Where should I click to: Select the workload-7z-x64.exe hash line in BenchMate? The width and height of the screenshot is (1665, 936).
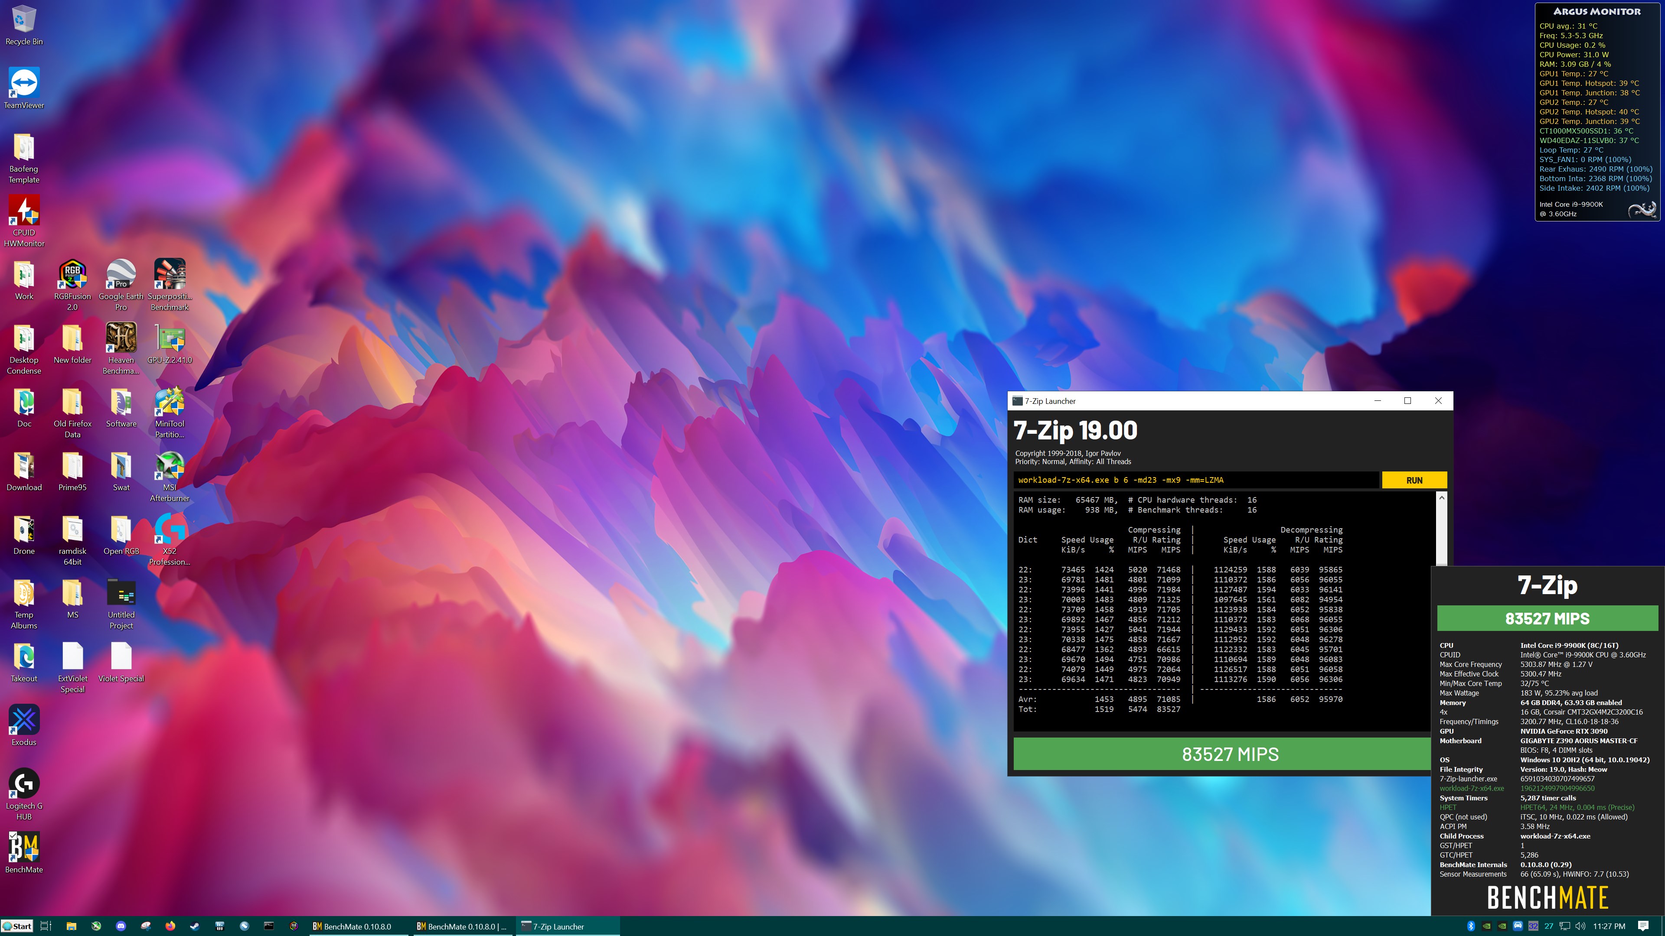coord(1516,788)
